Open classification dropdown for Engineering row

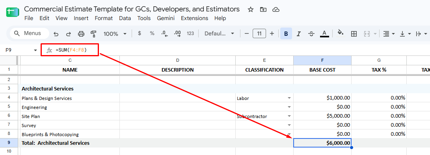[289, 107]
